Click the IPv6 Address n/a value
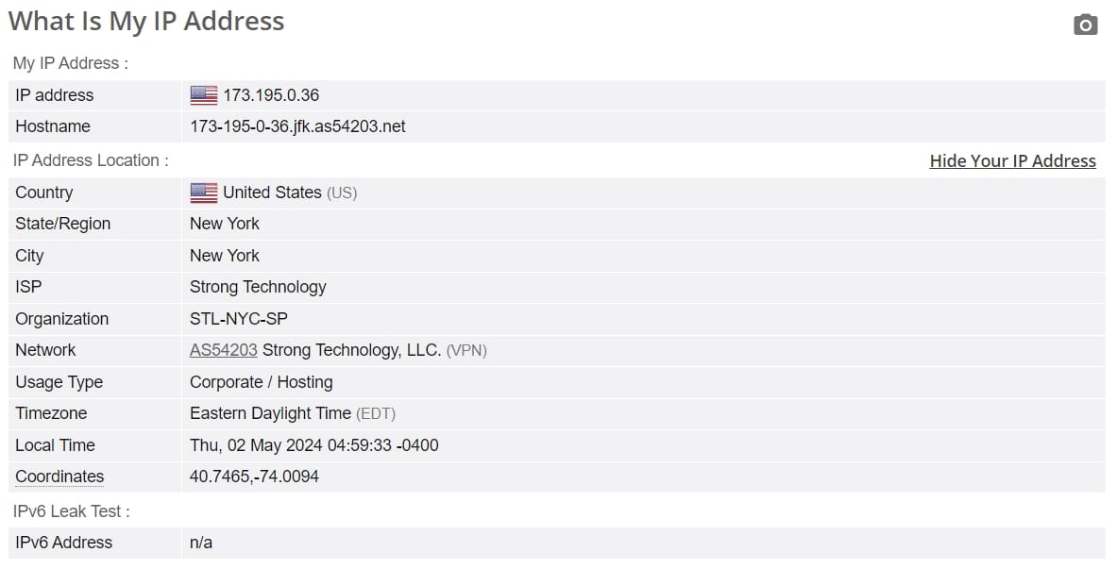This screenshot has width=1117, height=569. [201, 543]
